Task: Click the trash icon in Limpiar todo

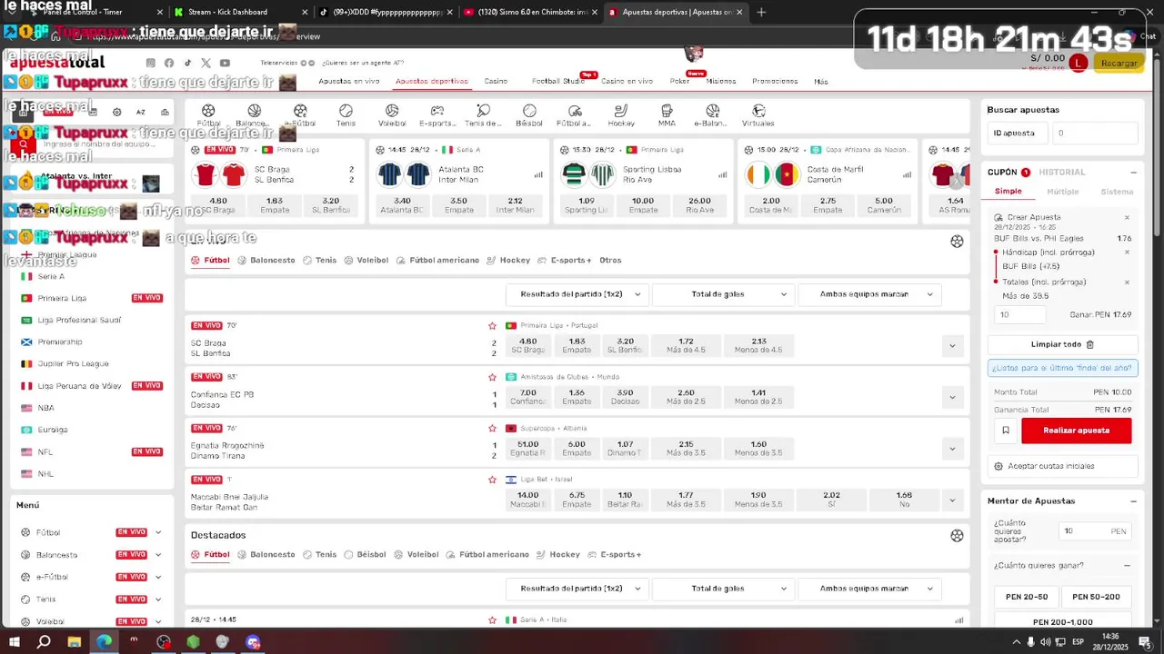Action: tap(1090, 345)
